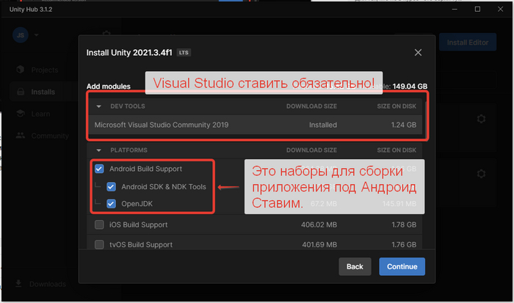The height and width of the screenshot is (303, 514).
Task: Enable tvOS Build Support checkbox
Action: pos(99,244)
